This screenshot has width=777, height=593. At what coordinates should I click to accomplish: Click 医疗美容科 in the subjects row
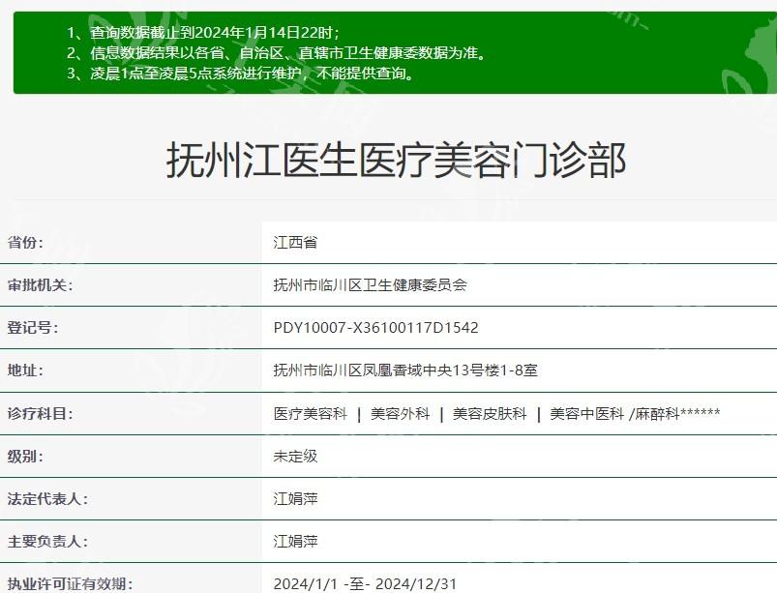[311, 414]
